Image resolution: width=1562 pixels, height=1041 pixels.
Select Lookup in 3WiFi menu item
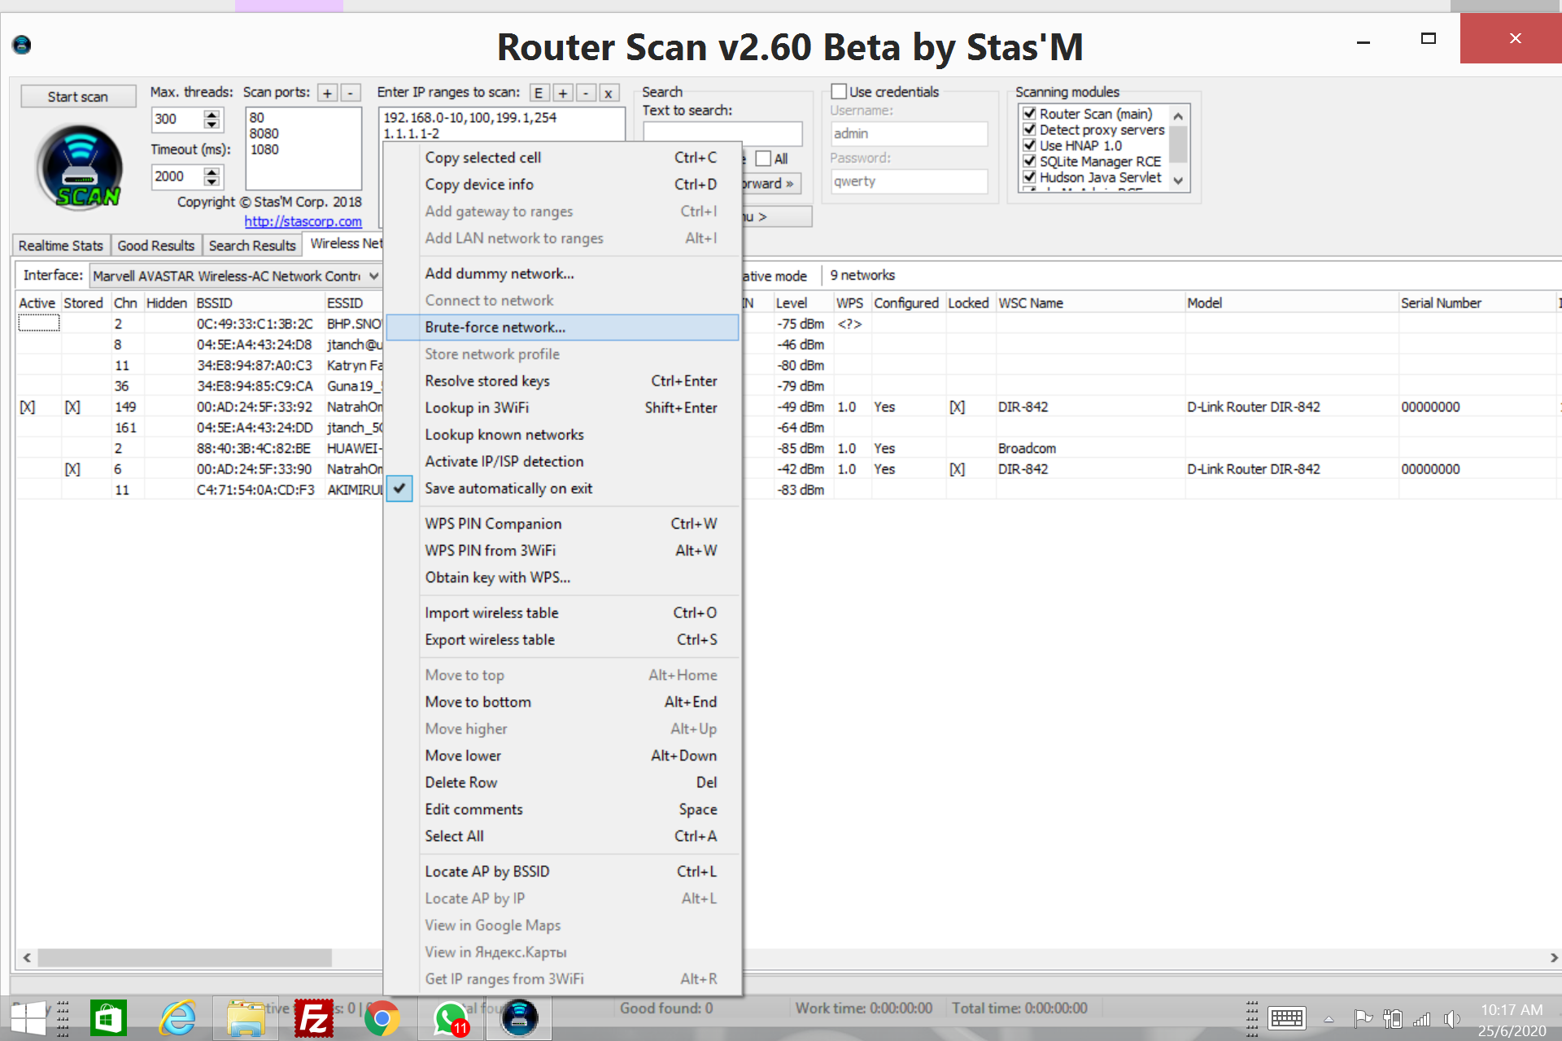point(563,407)
